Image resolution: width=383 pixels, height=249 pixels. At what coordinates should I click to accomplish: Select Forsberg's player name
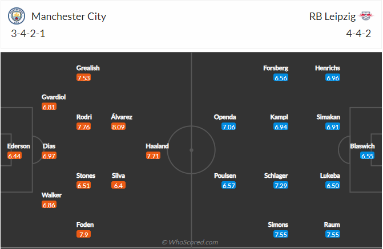coord(276,68)
